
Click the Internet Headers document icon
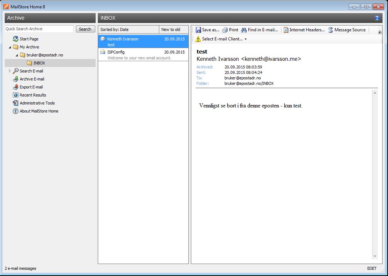click(286, 30)
